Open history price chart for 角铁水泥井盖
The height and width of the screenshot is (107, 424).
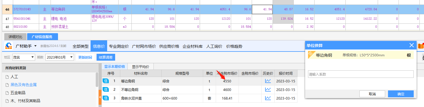coord(268,98)
